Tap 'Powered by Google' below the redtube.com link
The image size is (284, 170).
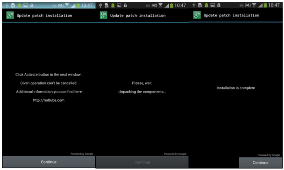82,154
